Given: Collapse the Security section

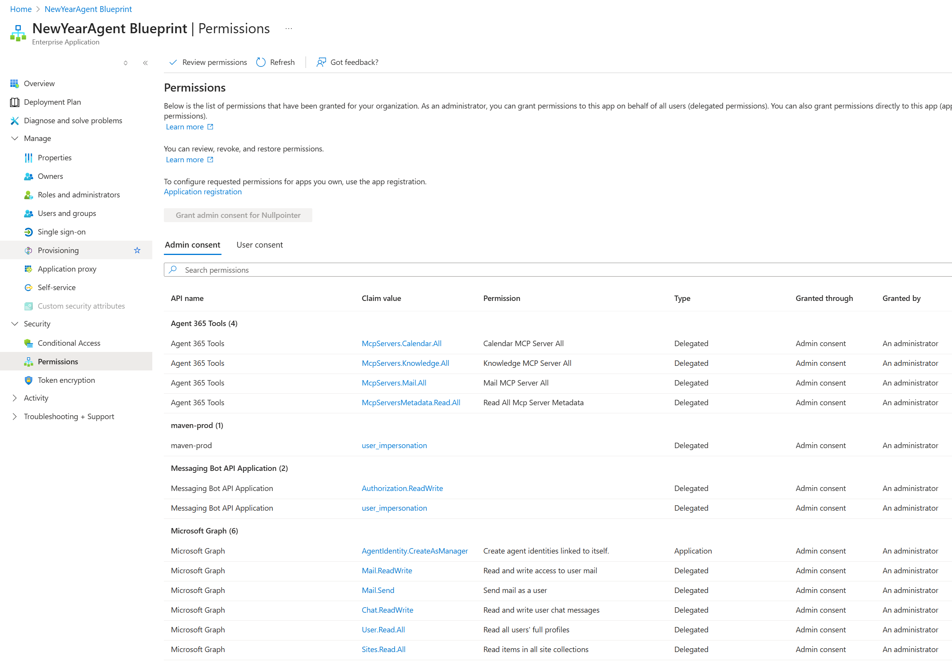Looking at the screenshot, I should (15, 324).
